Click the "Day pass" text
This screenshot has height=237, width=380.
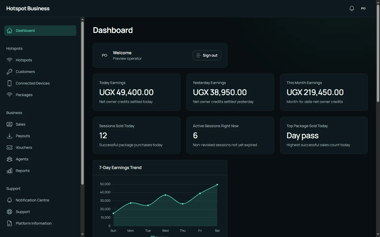pyautogui.click(x=302, y=136)
